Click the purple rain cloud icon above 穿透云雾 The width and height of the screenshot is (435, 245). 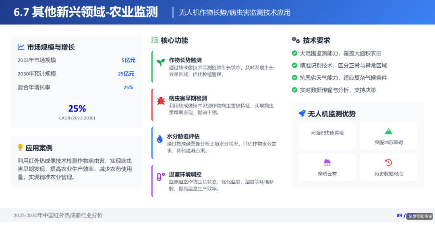pos(327,162)
